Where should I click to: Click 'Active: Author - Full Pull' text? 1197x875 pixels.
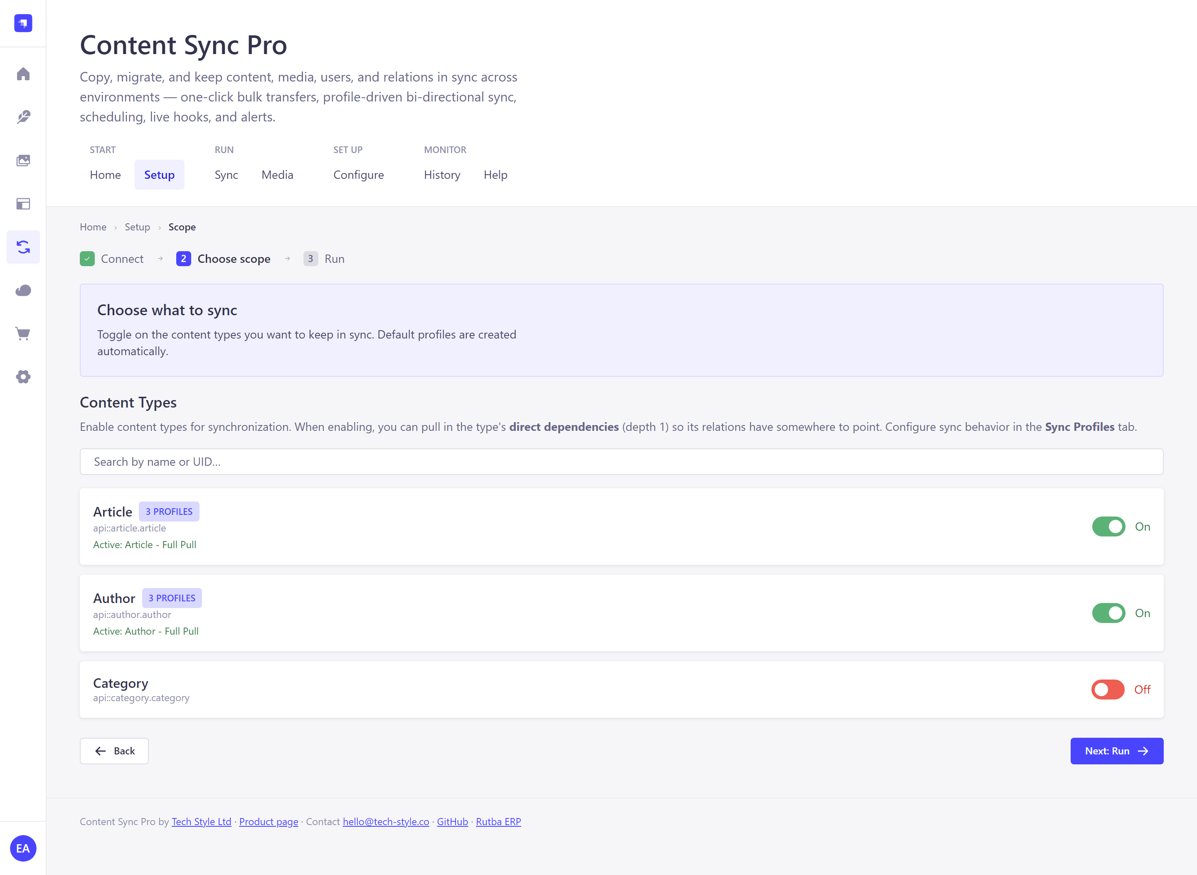pos(146,631)
